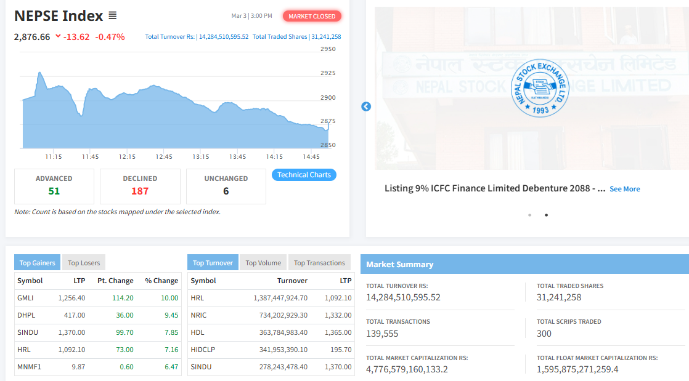Select the first carousel indicator dot
The height and width of the screenshot is (381, 689).
pyautogui.click(x=530, y=215)
